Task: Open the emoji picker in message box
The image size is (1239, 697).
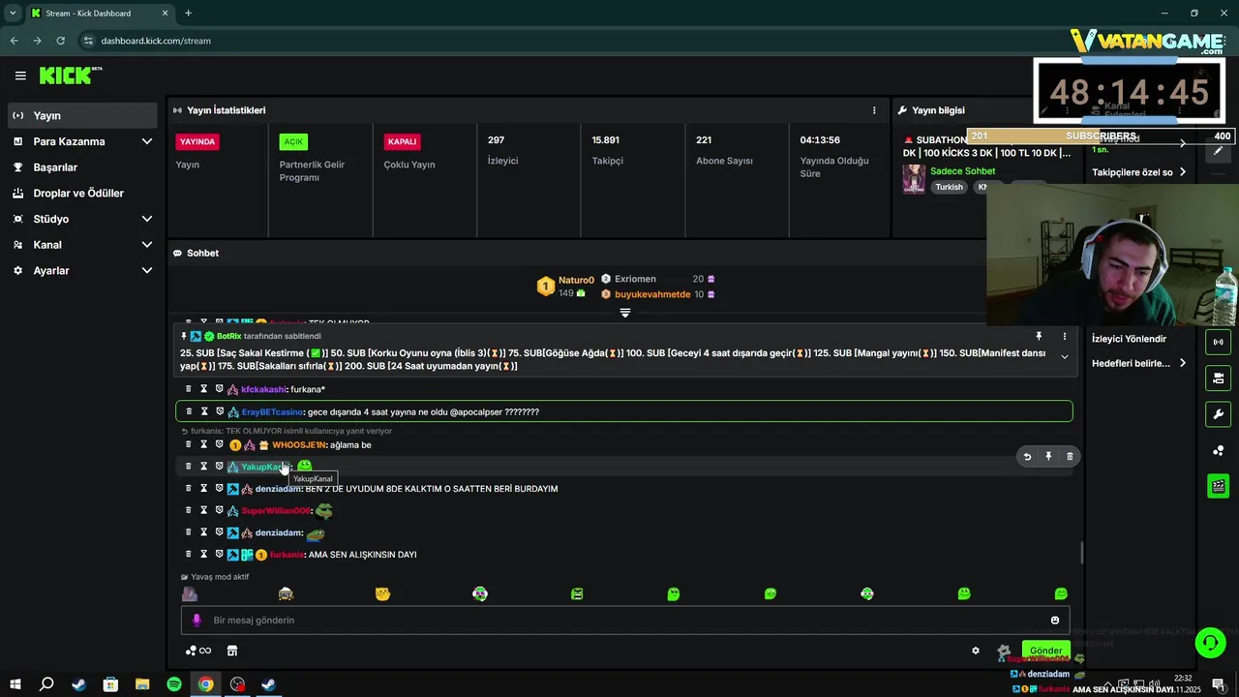Action: pyautogui.click(x=1055, y=621)
